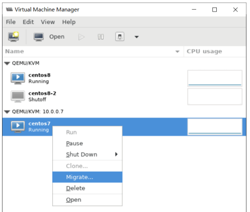Open the shutdown options dropdown arrow
Screen dimensions: 250x212
click(137, 37)
